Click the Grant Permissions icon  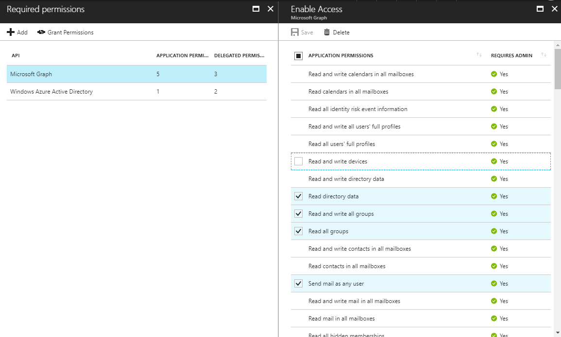(41, 32)
